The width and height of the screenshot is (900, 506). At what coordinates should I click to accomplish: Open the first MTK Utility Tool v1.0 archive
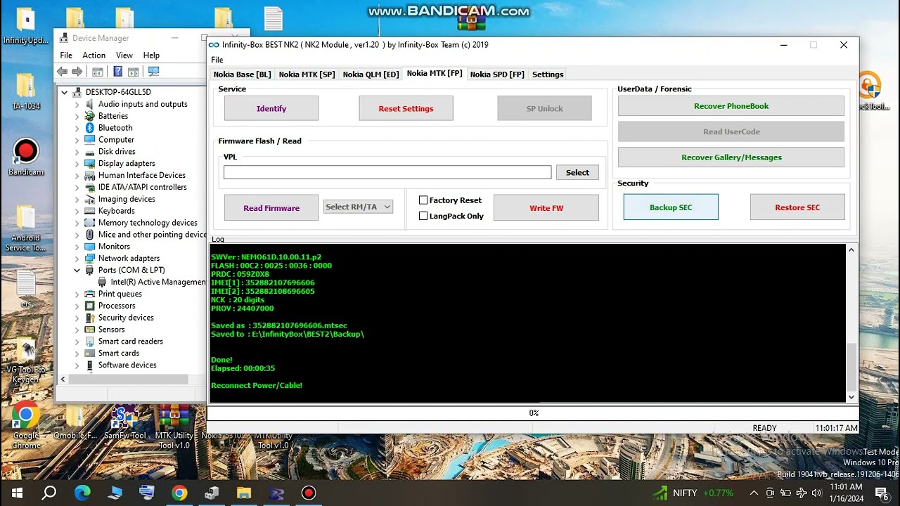[174, 427]
